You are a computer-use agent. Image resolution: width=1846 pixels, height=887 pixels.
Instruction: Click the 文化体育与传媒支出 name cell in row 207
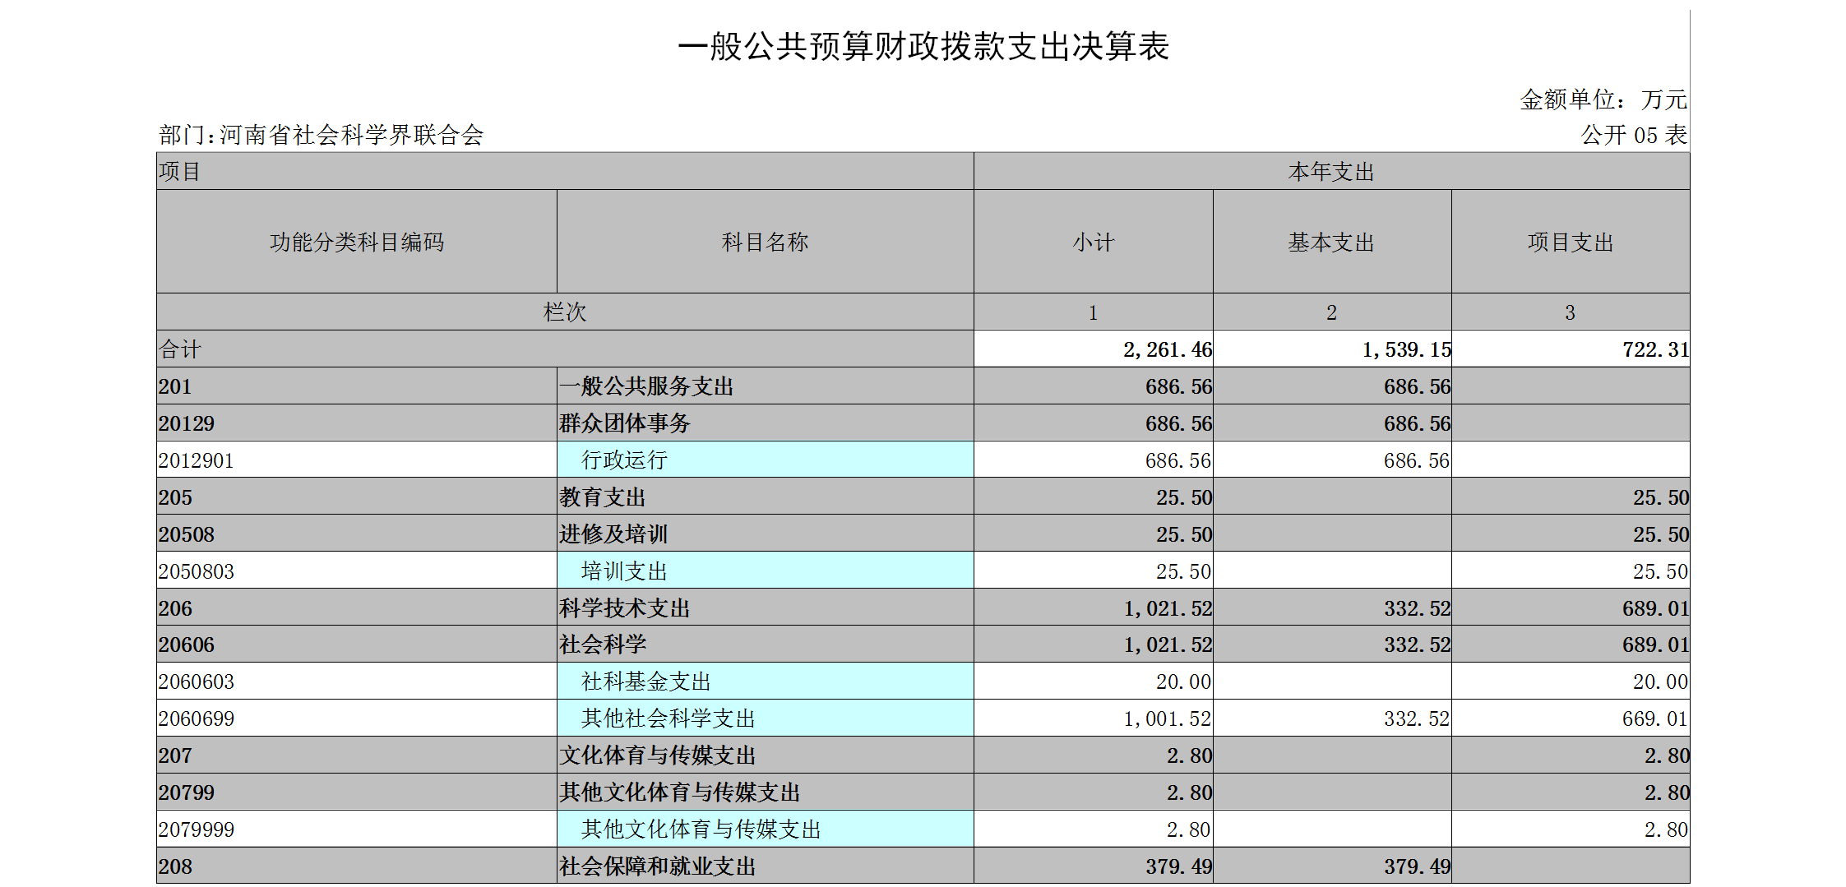(x=766, y=755)
